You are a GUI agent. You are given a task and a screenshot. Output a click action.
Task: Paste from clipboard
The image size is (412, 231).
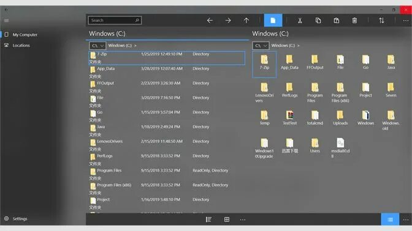[337, 20]
